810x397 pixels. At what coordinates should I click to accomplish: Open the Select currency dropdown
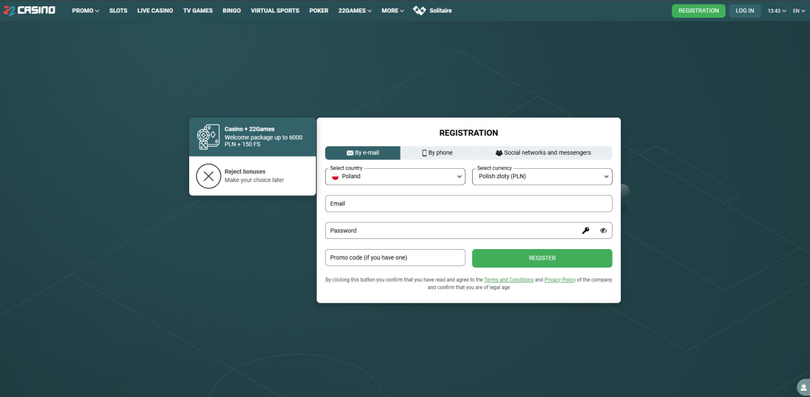click(x=542, y=177)
